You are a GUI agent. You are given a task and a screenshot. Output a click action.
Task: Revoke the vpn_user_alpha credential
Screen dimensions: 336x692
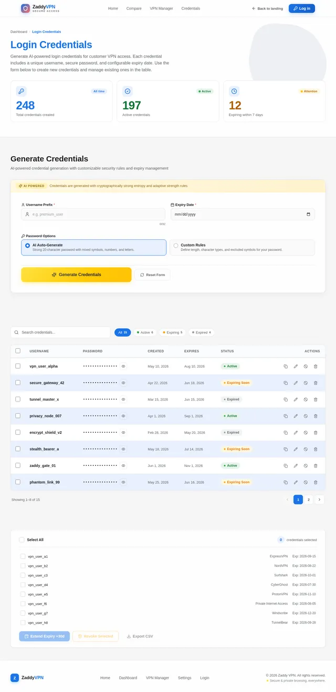[306, 366]
